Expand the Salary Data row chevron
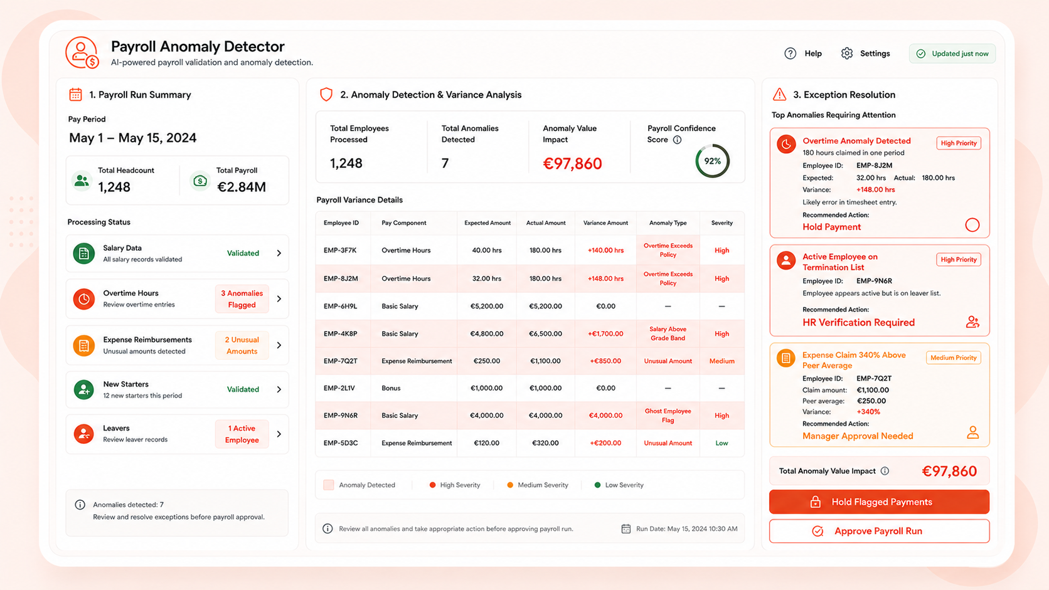 point(279,253)
